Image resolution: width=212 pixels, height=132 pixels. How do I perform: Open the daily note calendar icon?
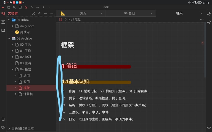pos(9,7)
